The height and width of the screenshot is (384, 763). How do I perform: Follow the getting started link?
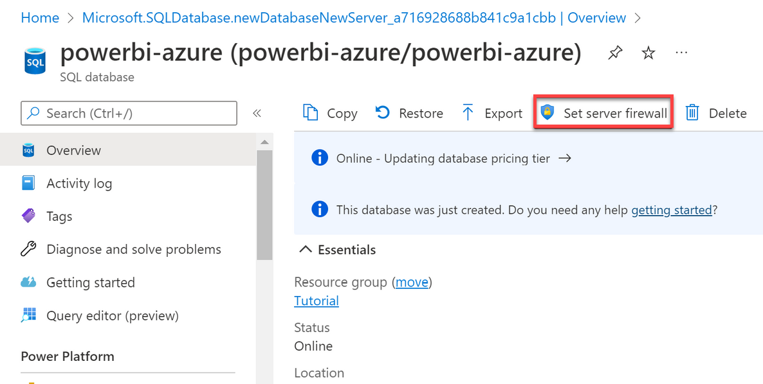coord(672,210)
